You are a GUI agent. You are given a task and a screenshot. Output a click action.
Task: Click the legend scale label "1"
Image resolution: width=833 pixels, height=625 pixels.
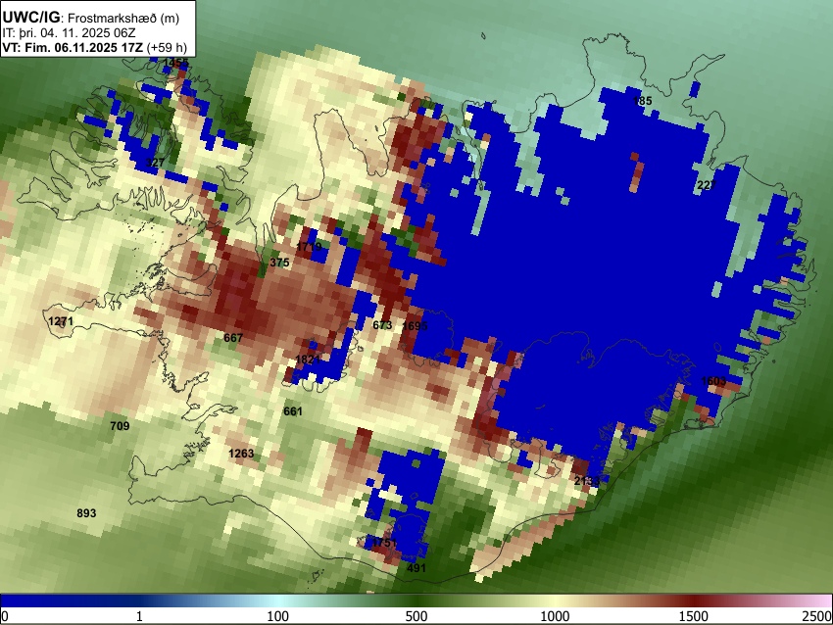pos(139,616)
